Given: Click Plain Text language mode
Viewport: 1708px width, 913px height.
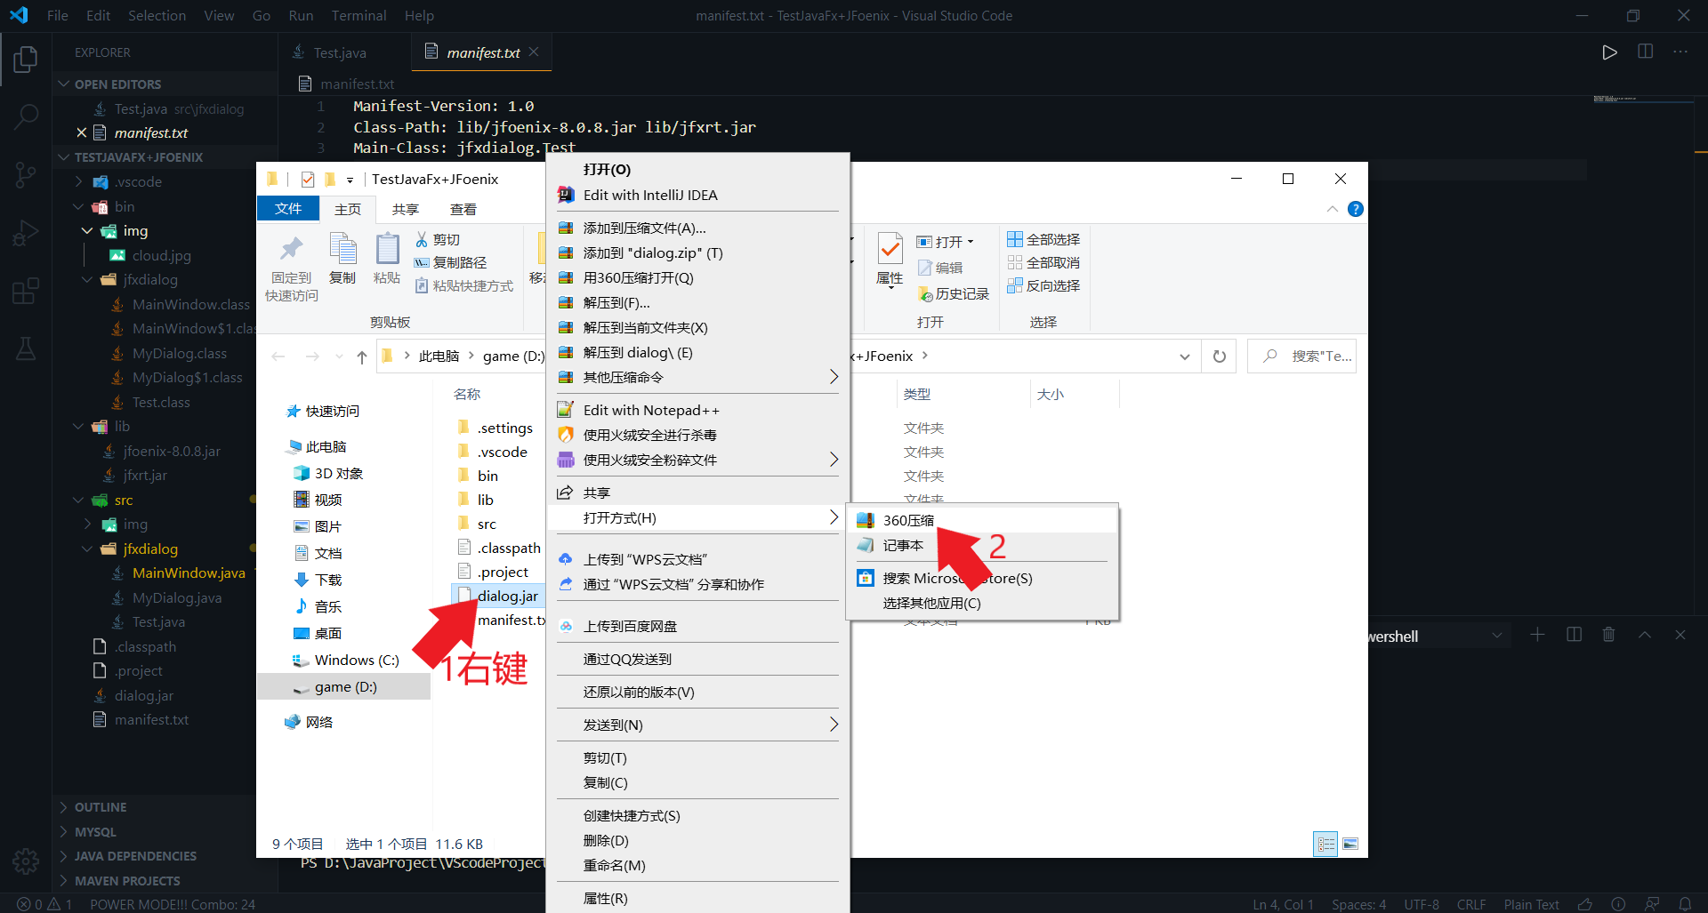Looking at the screenshot, I should [1531, 904].
